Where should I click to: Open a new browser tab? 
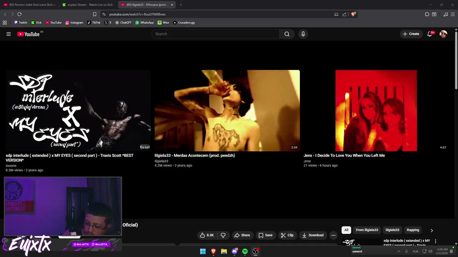181,5
